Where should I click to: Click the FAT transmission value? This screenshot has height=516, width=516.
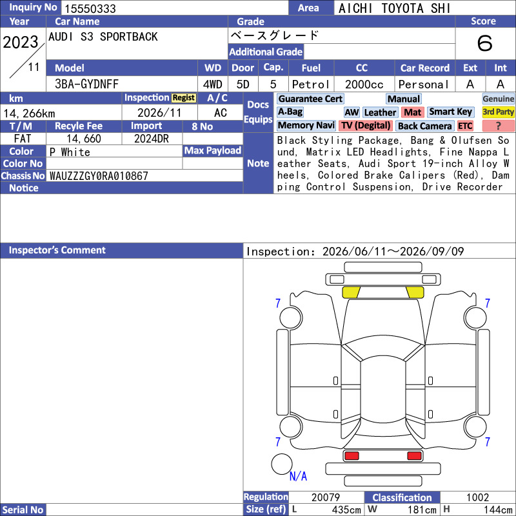tap(23, 139)
